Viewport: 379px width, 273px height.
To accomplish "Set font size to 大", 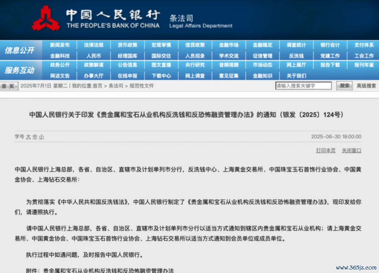I will click(28, 137).
